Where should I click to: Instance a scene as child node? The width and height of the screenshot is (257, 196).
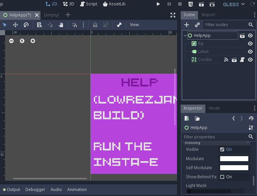[197, 25]
